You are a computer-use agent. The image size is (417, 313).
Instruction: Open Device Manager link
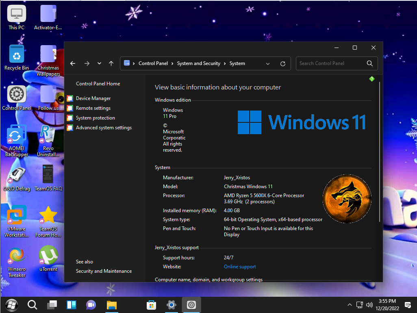93,98
